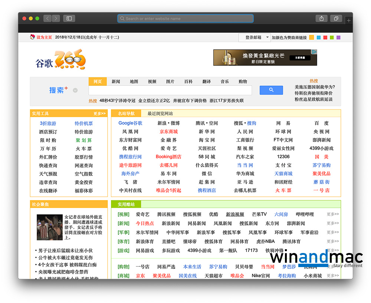This screenshot has height=303, width=371.
Task: Click the 设为主页 link
Action: pos(44,37)
